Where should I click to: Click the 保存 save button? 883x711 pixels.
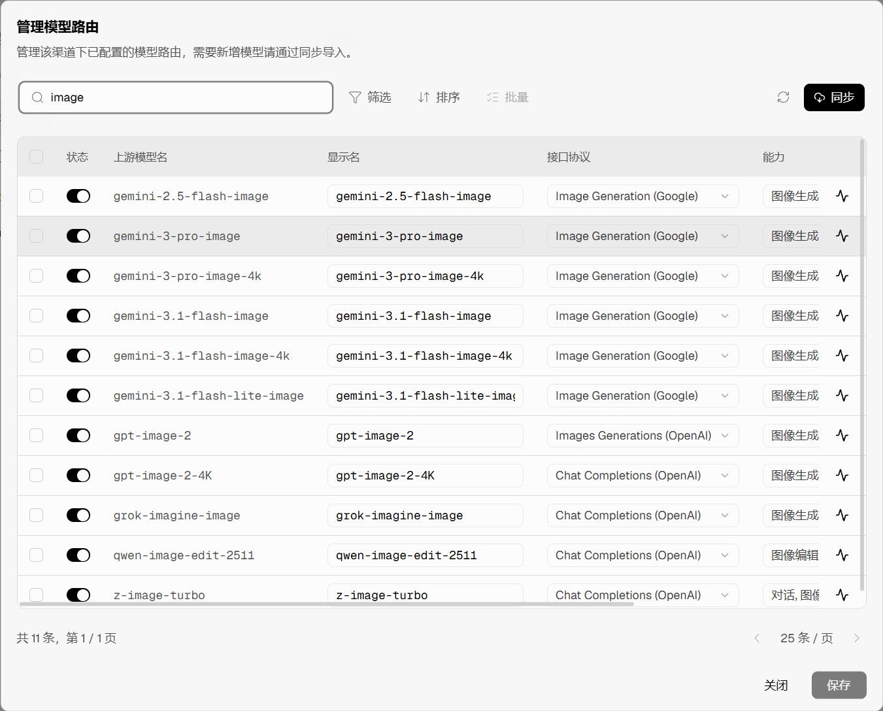click(x=839, y=685)
